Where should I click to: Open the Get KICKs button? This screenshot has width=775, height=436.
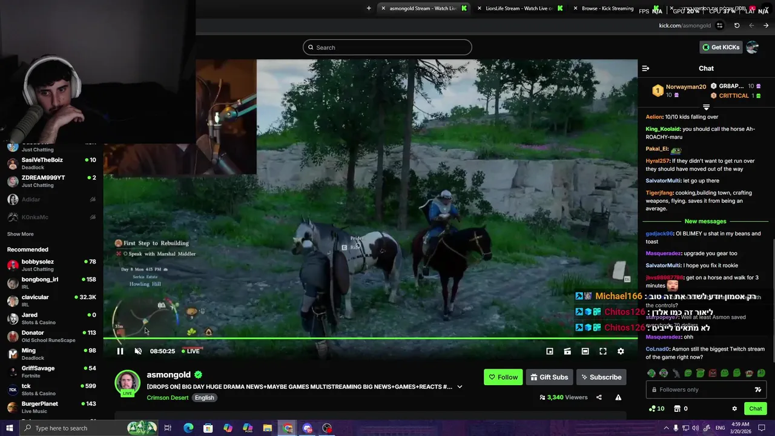721,47
